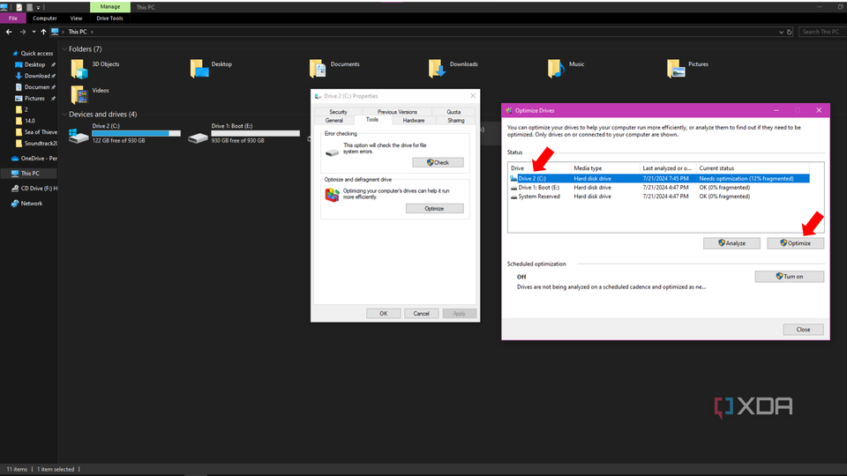The height and width of the screenshot is (476, 847).
Task: Open the Soundtrack sidebar folder
Action: tap(36, 144)
